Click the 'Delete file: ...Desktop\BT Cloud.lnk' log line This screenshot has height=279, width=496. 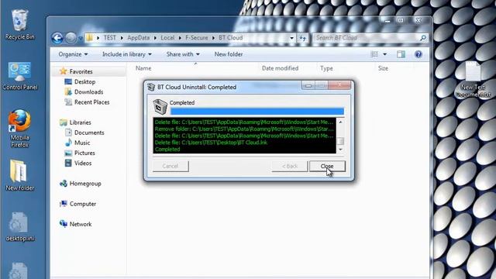(x=212, y=143)
